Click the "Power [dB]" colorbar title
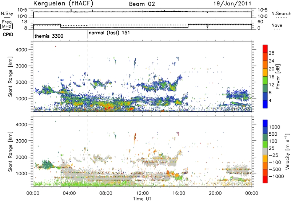 coord(278,77)
